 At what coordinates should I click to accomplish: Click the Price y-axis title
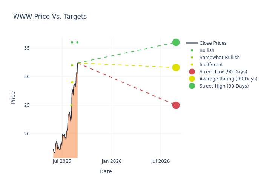tap(13, 97)
